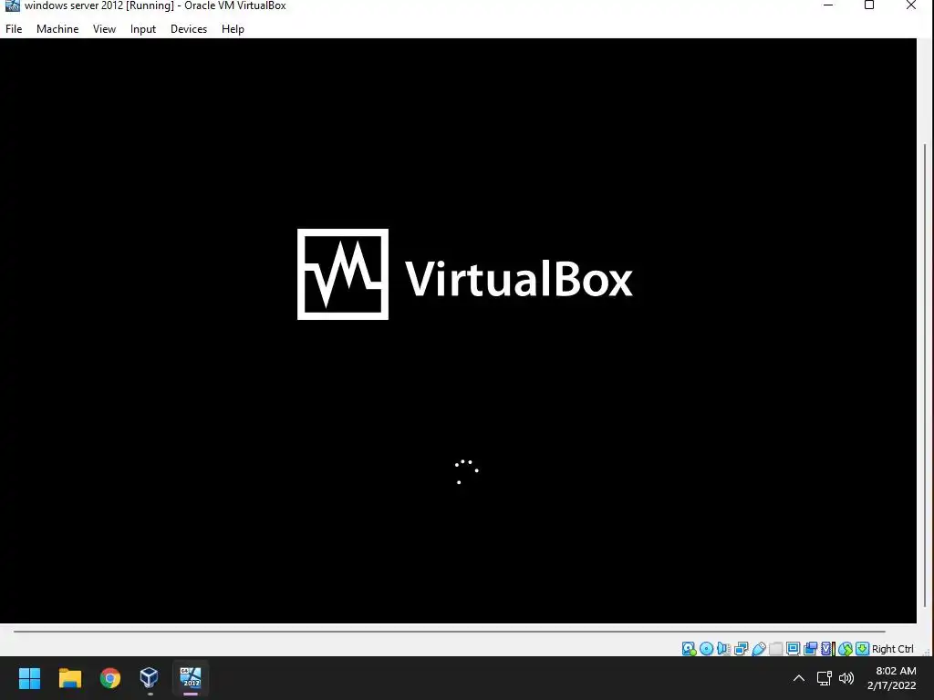Open File Explorer from the taskbar
The height and width of the screenshot is (700, 934).
(69, 678)
